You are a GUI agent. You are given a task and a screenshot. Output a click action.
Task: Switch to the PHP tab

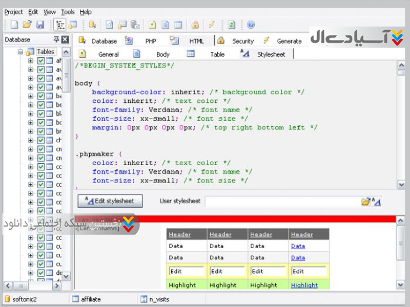click(x=150, y=41)
